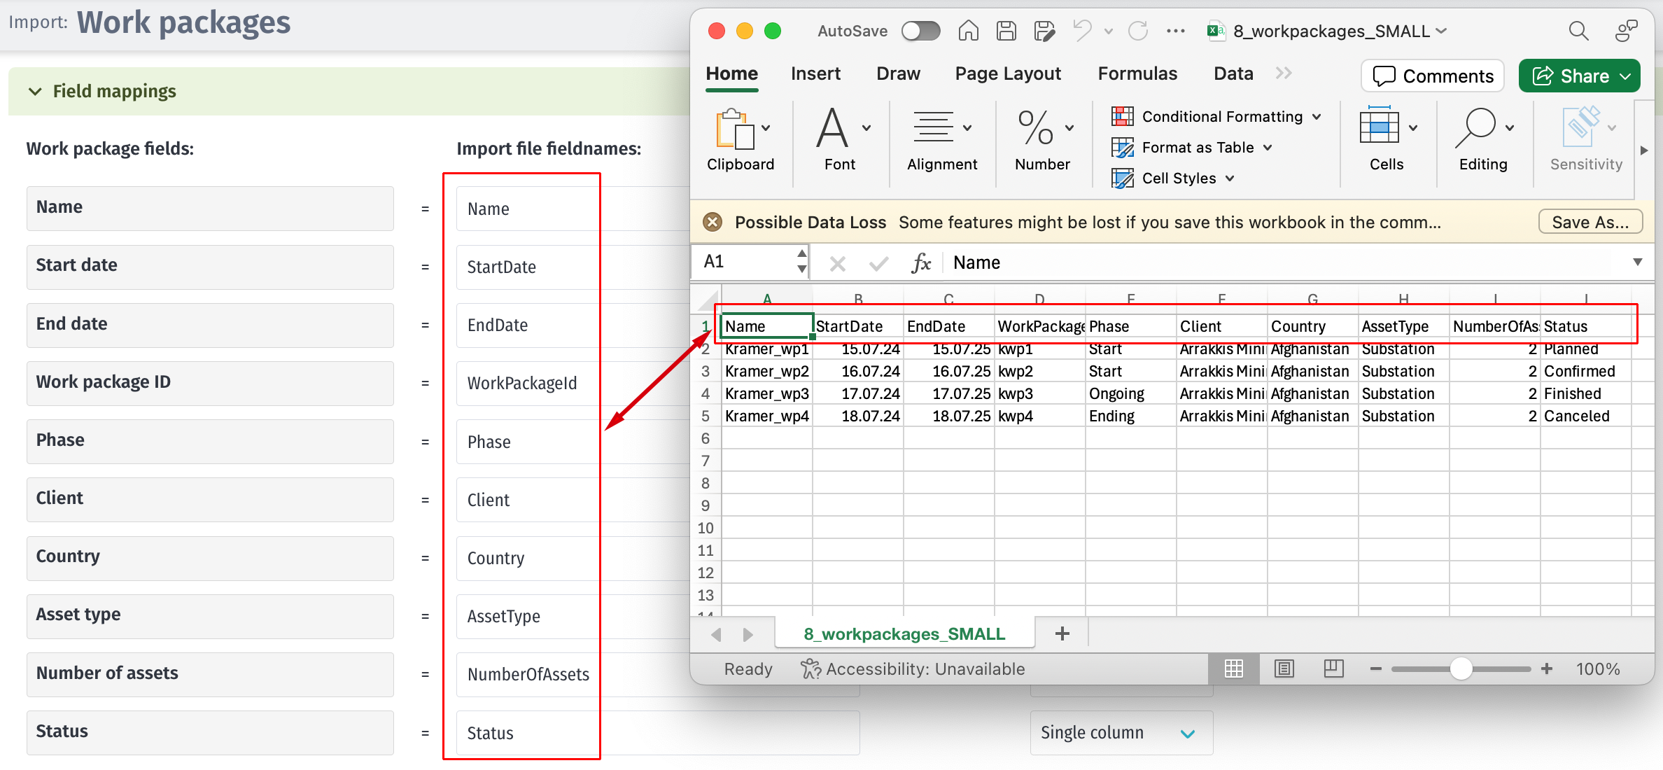Click the green Share button
Screen dimensions: 1663x770
[x=1580, y=76]
